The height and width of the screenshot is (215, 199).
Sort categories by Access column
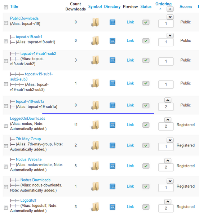[x=186, y=6]
